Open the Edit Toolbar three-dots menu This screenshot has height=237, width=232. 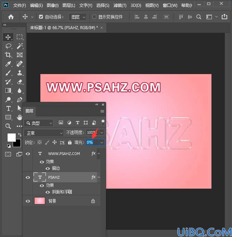click(20, 126)
